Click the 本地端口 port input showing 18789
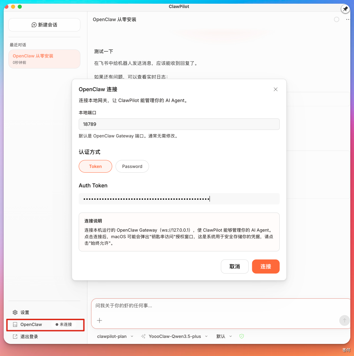This screenshot has height=356, width=354. tap(179, 124)
